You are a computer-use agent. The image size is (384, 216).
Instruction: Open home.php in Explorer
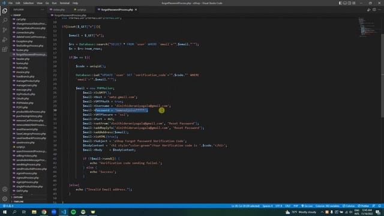[22, 64]
